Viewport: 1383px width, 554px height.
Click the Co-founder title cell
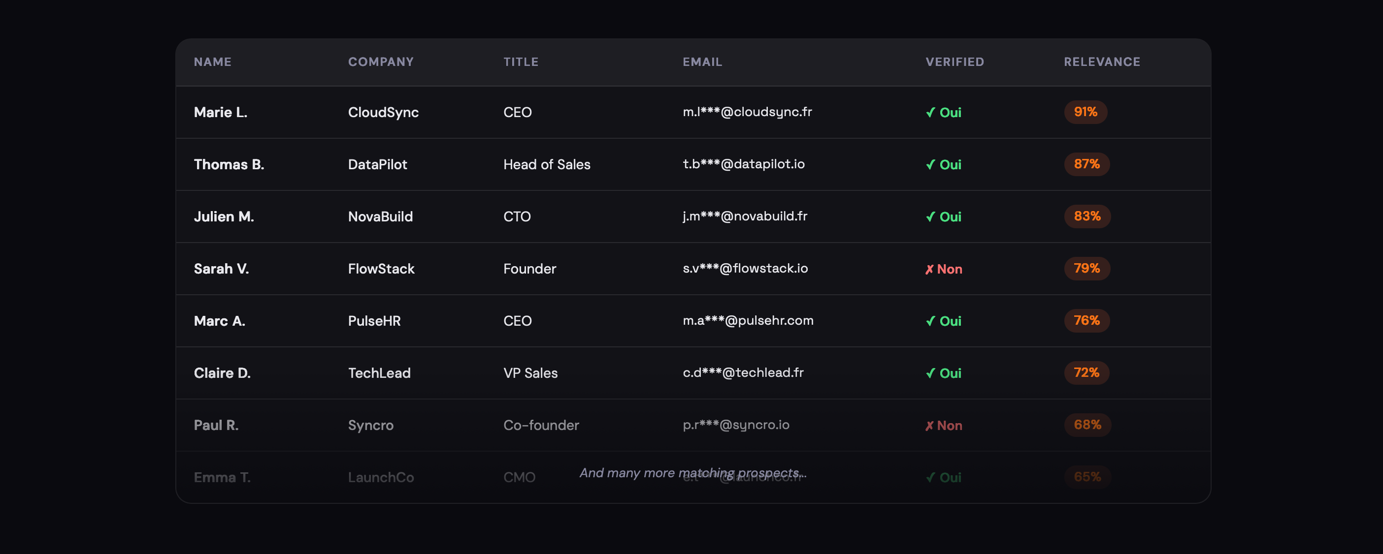[541, 425]
